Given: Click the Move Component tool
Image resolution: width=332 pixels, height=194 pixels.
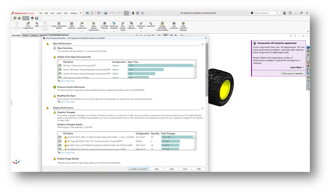Looking at the screenshot, I should [82, 26].
